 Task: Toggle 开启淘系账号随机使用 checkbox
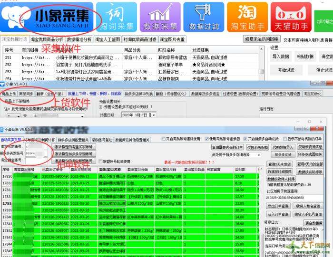[x=163, y=139]
